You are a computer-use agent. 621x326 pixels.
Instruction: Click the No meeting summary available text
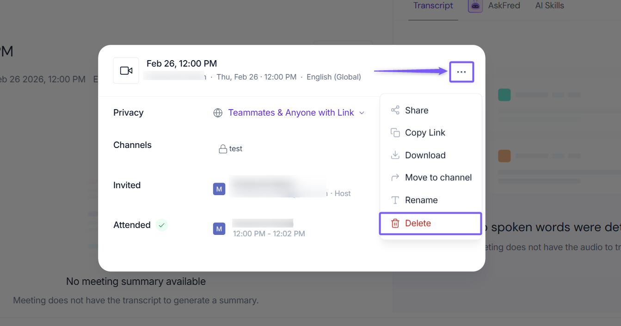point(136,281)
